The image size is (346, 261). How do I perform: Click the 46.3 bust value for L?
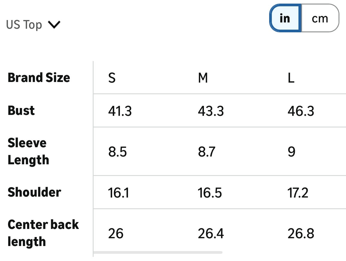[x=301, y=111]
